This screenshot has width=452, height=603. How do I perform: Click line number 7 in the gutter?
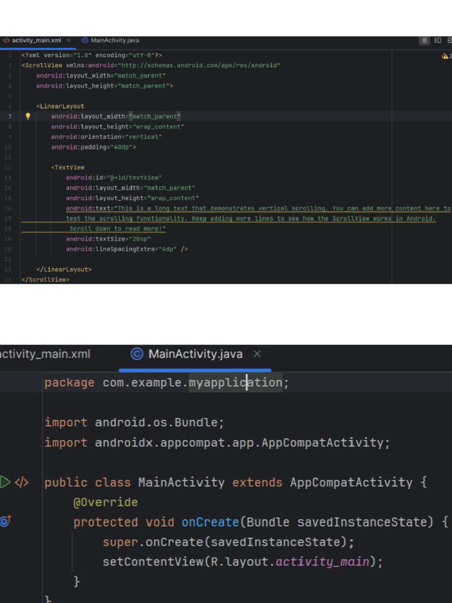[x=10, y=117]
